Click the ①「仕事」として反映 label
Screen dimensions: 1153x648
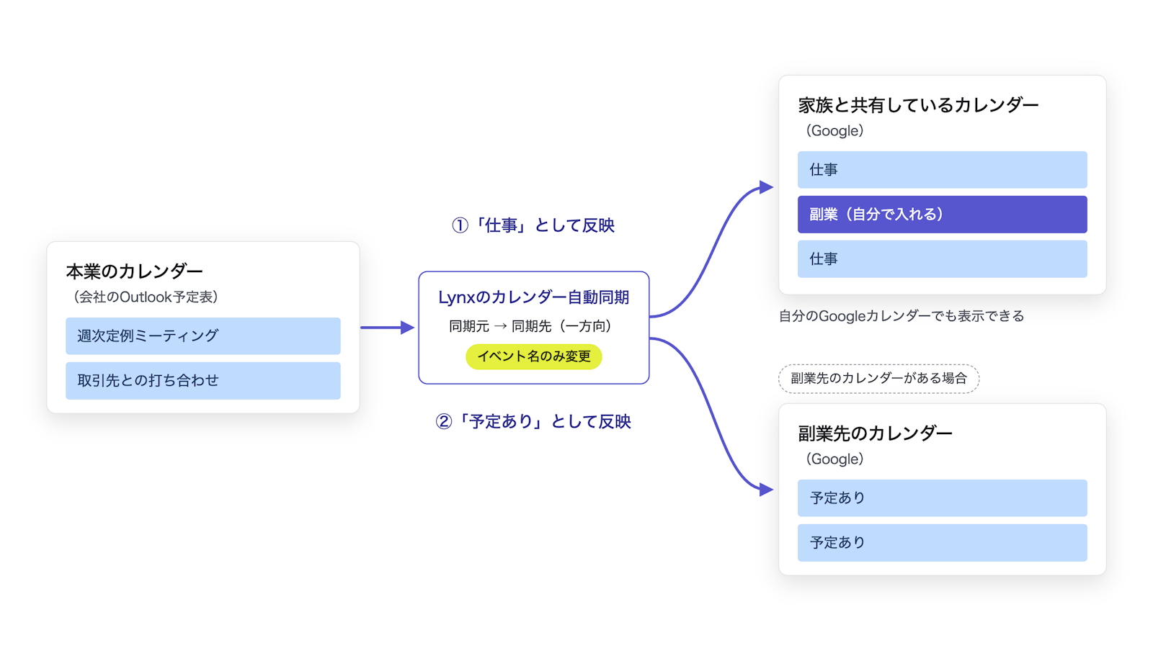(533, 225)
